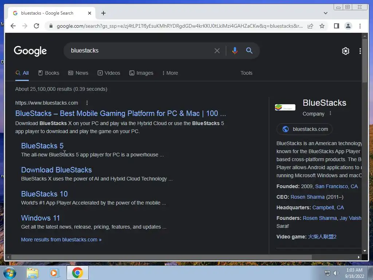Screen dimensions: 373x280
Task: Open Windows Media Player from taskbar
Action: (55, 273)
